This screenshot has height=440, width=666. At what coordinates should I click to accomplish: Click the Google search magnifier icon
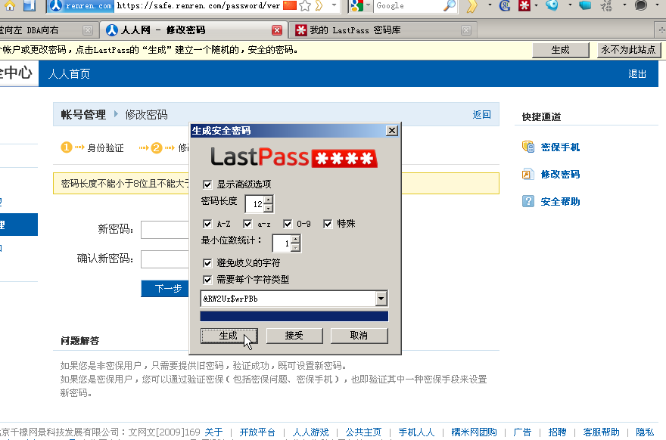click(x=450, y=7)
